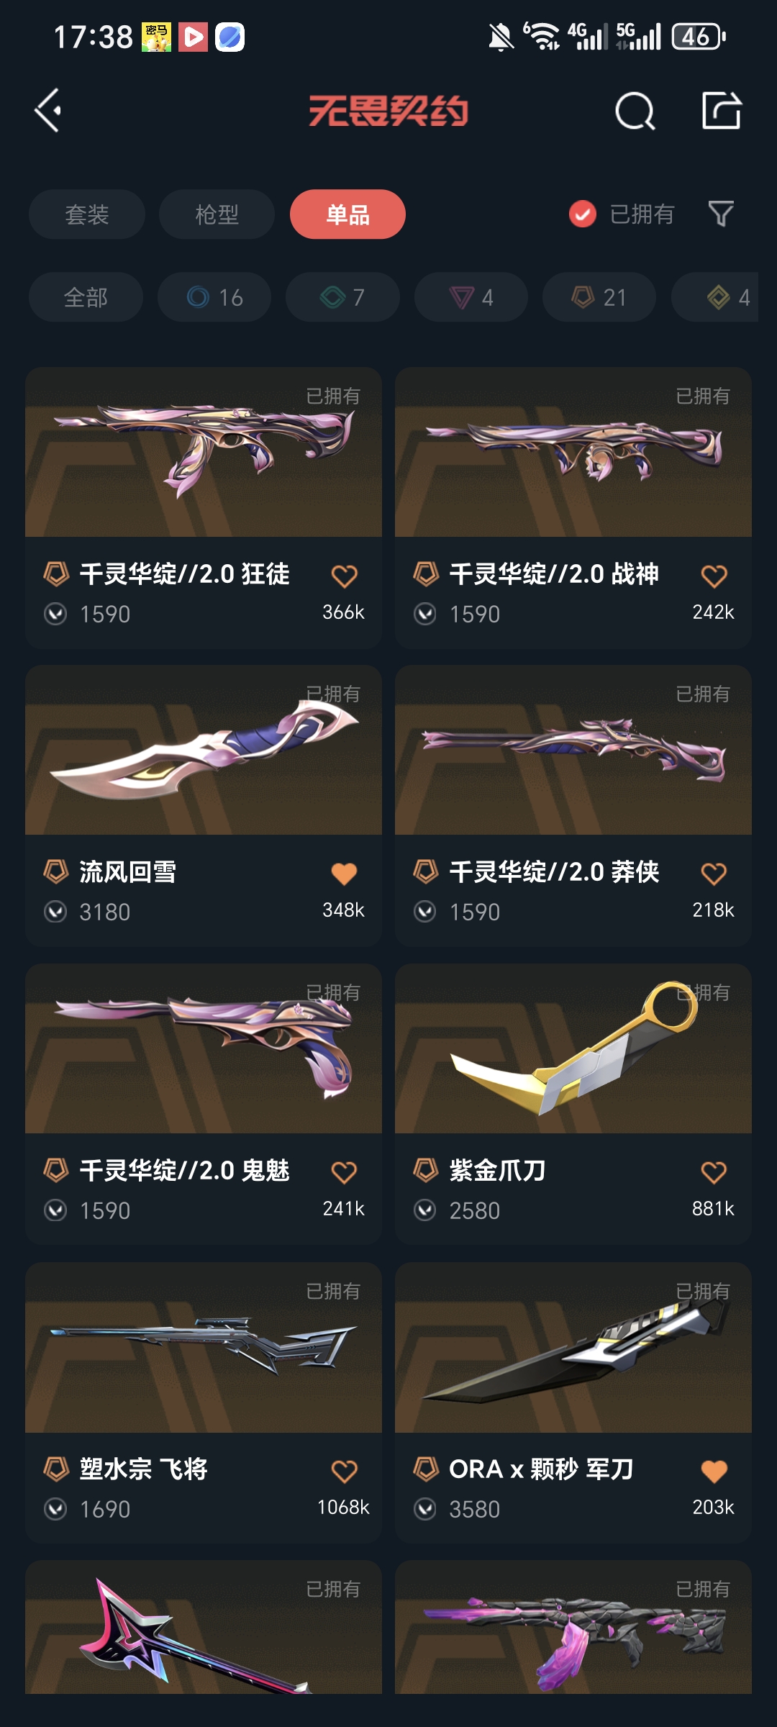The image size is (777, 1727).
Task: Filter by green diamond tier 7
Action: [x=342, y=297]
